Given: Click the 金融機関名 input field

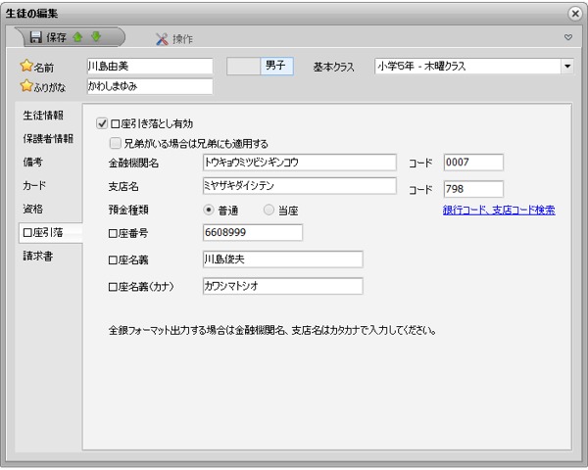Looking at the screenshot, I should point(298,163).
